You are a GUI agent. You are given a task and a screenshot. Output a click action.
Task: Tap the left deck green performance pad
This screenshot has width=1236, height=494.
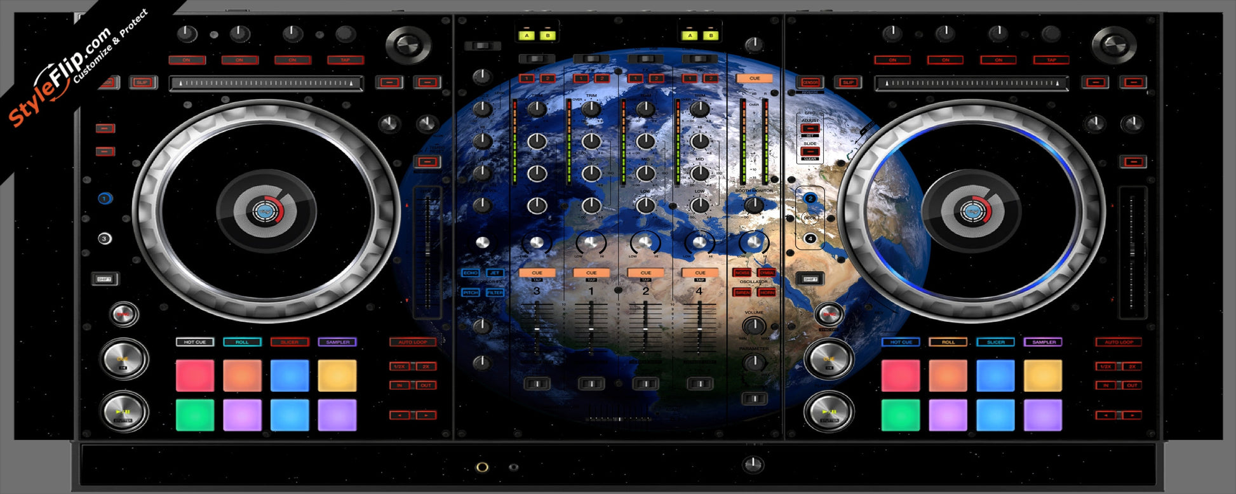[195, 415]
